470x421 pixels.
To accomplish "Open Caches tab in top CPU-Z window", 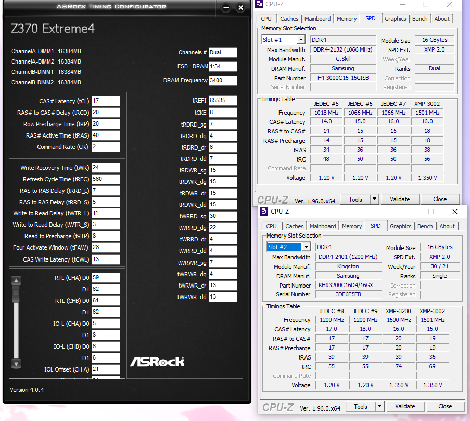I will tap(289, 19).
